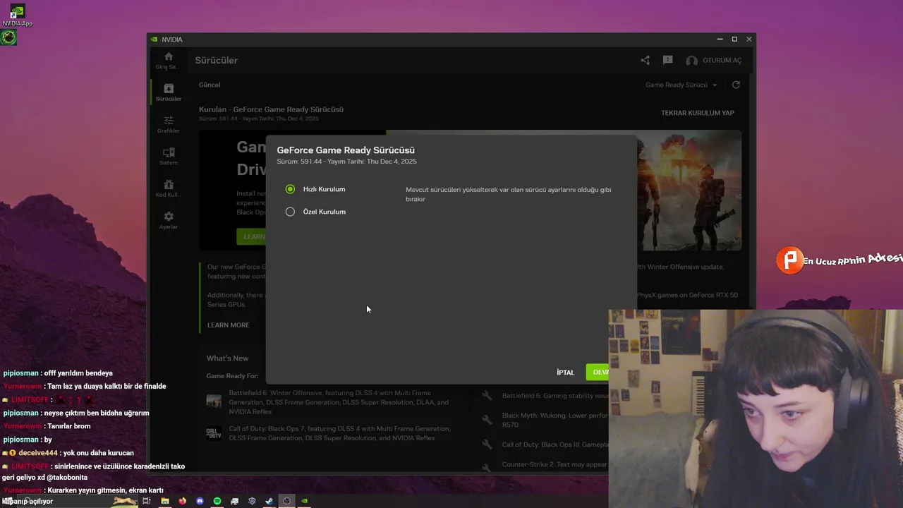The image size is (903, 508).
Task: Open the Grafikler sidebar section
Action: tap(168, 125)
